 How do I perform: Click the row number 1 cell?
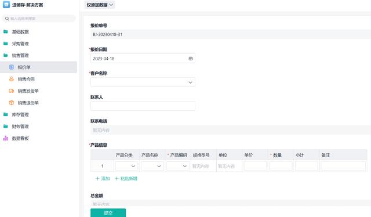pos(102,166)
